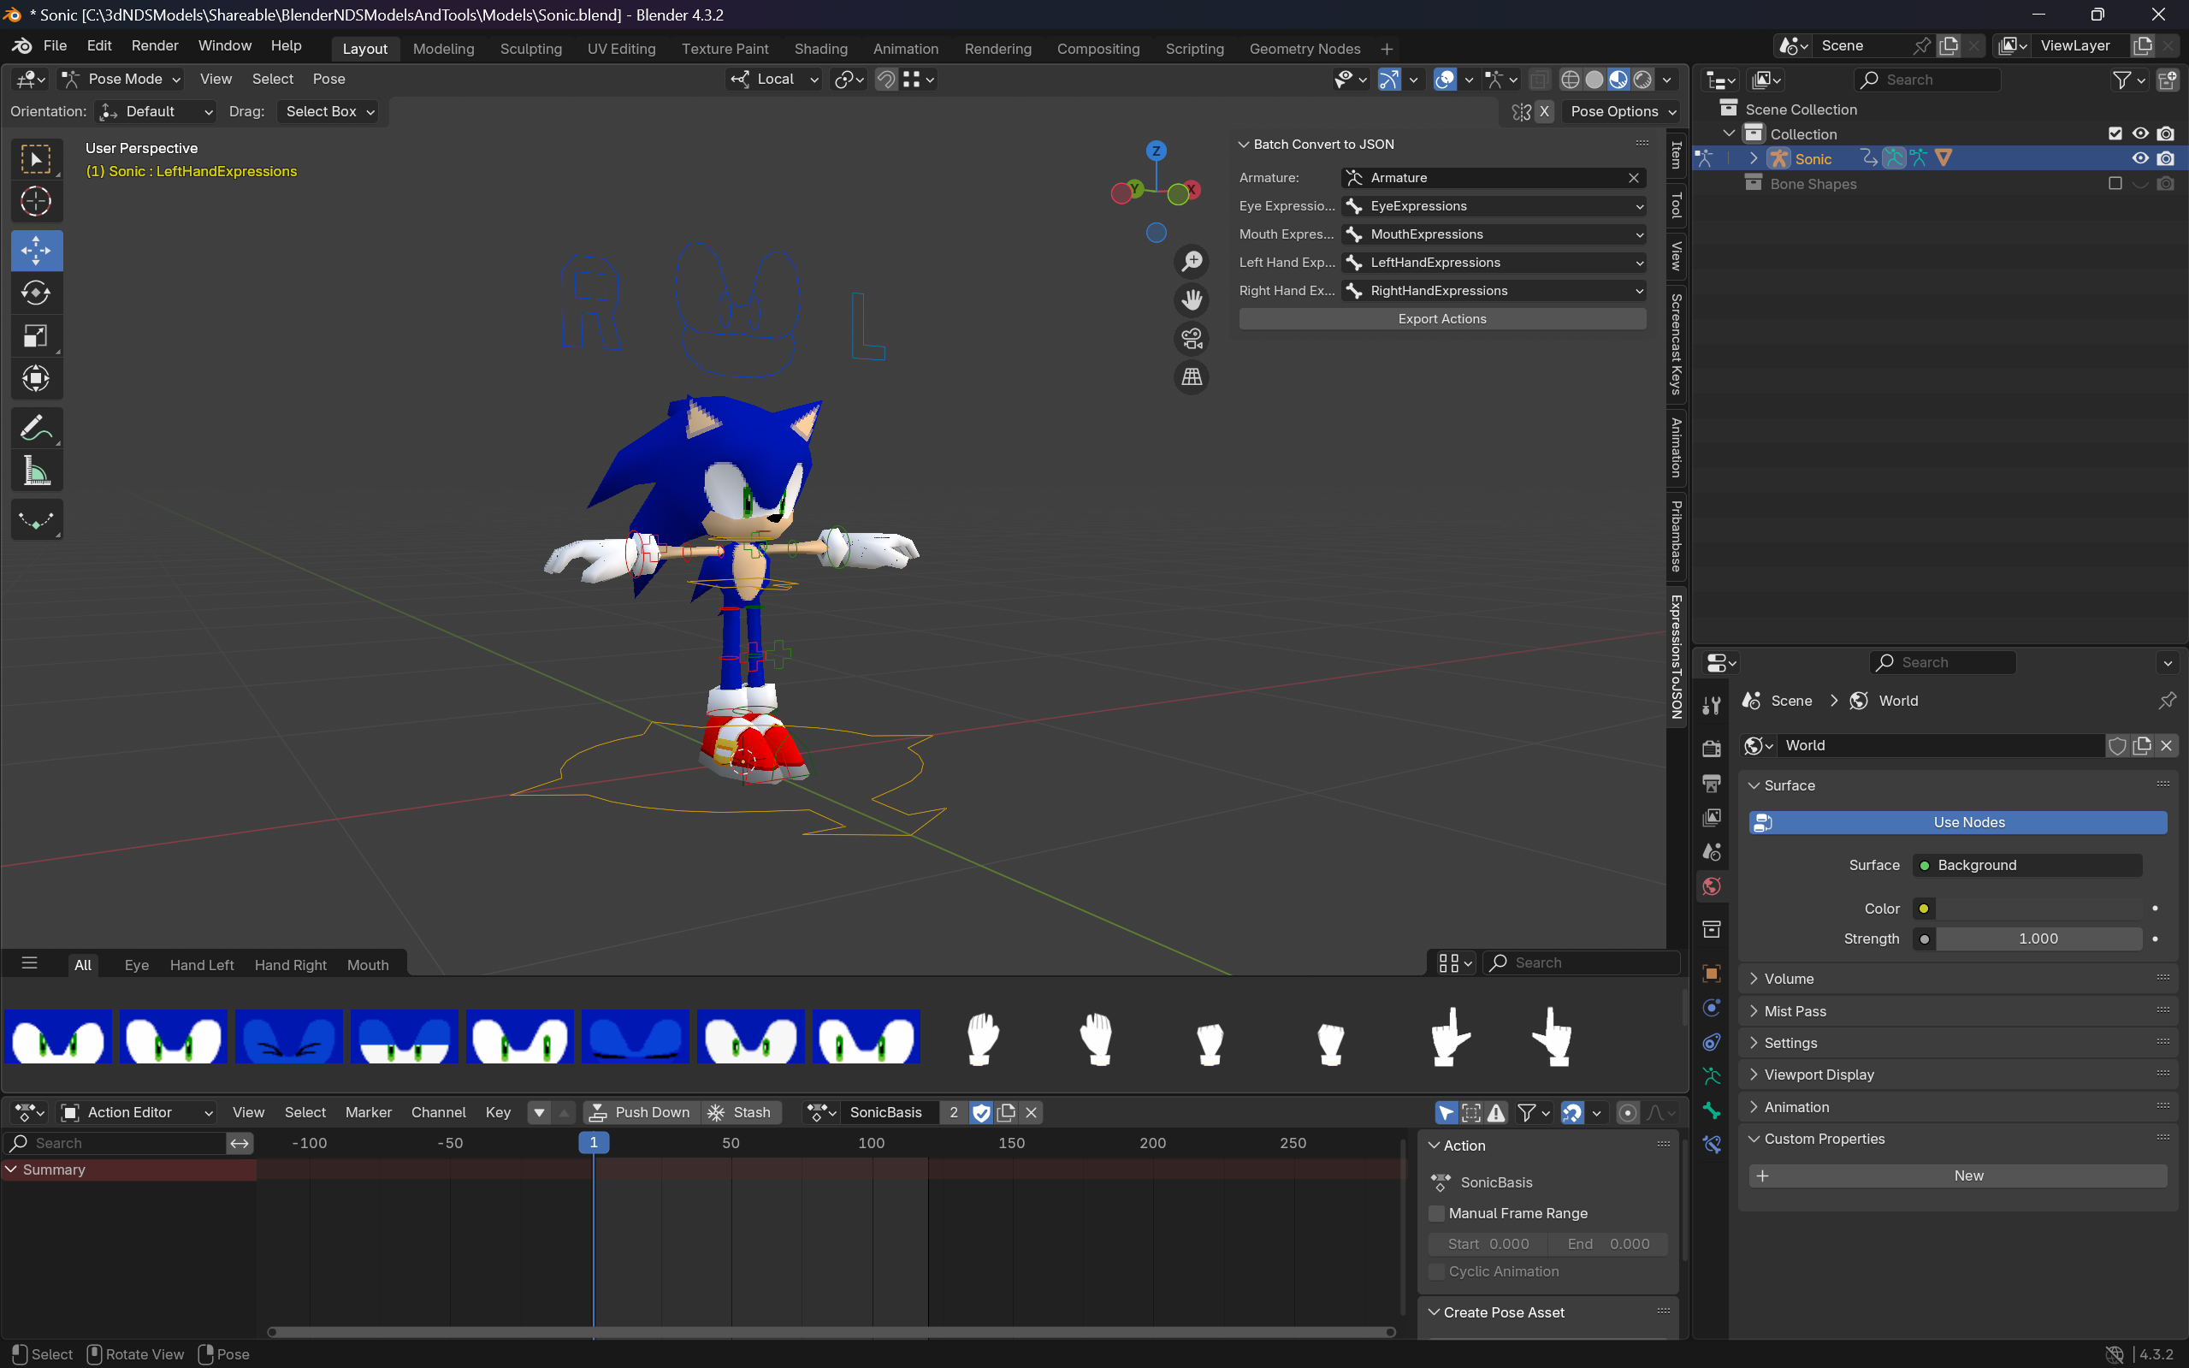
Task: Click Use Nodes button
Action: click(x=1957, y=822)
